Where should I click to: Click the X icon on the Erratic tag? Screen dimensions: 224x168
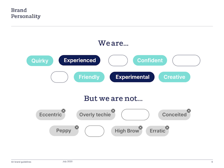(167, 128)
